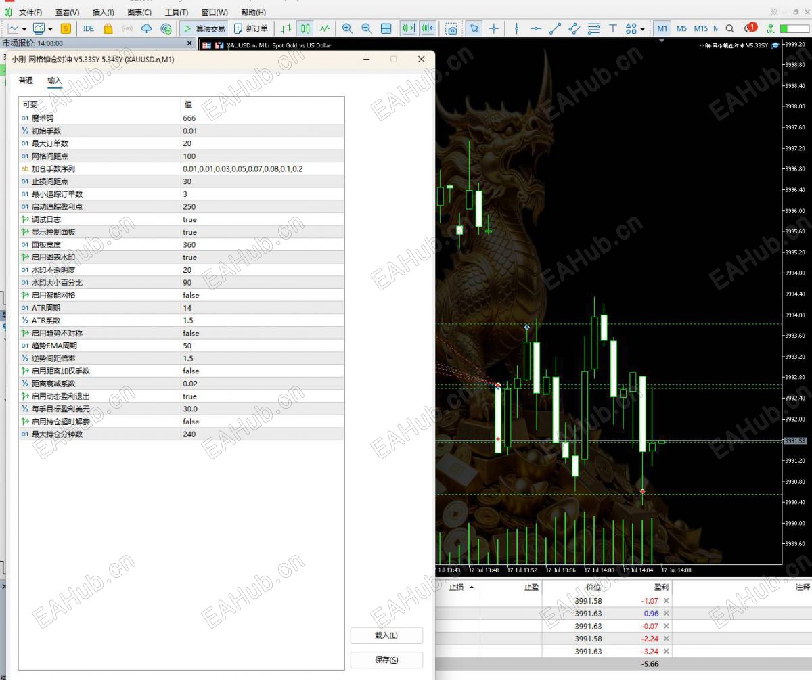Close the 市场报价 panel with X
Viewport: 812px width, 680px height.
(189, 43)
